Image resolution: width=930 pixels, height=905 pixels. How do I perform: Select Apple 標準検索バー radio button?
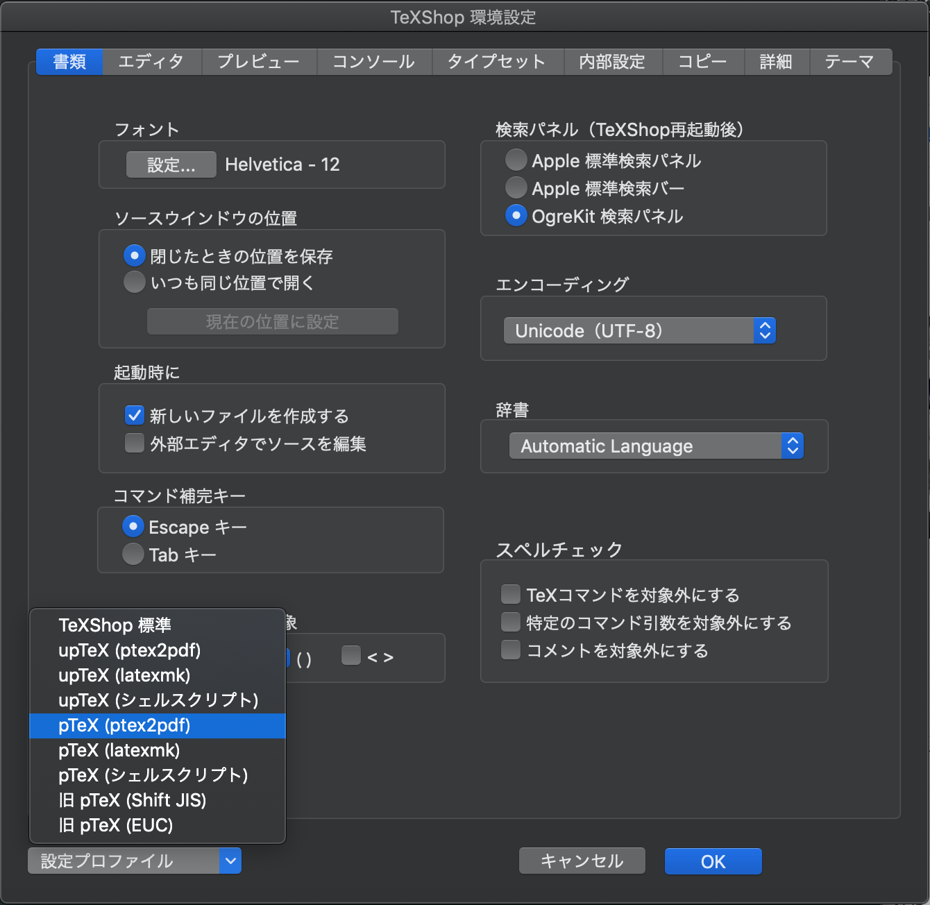pyautogui.click(x=516, y=188)
